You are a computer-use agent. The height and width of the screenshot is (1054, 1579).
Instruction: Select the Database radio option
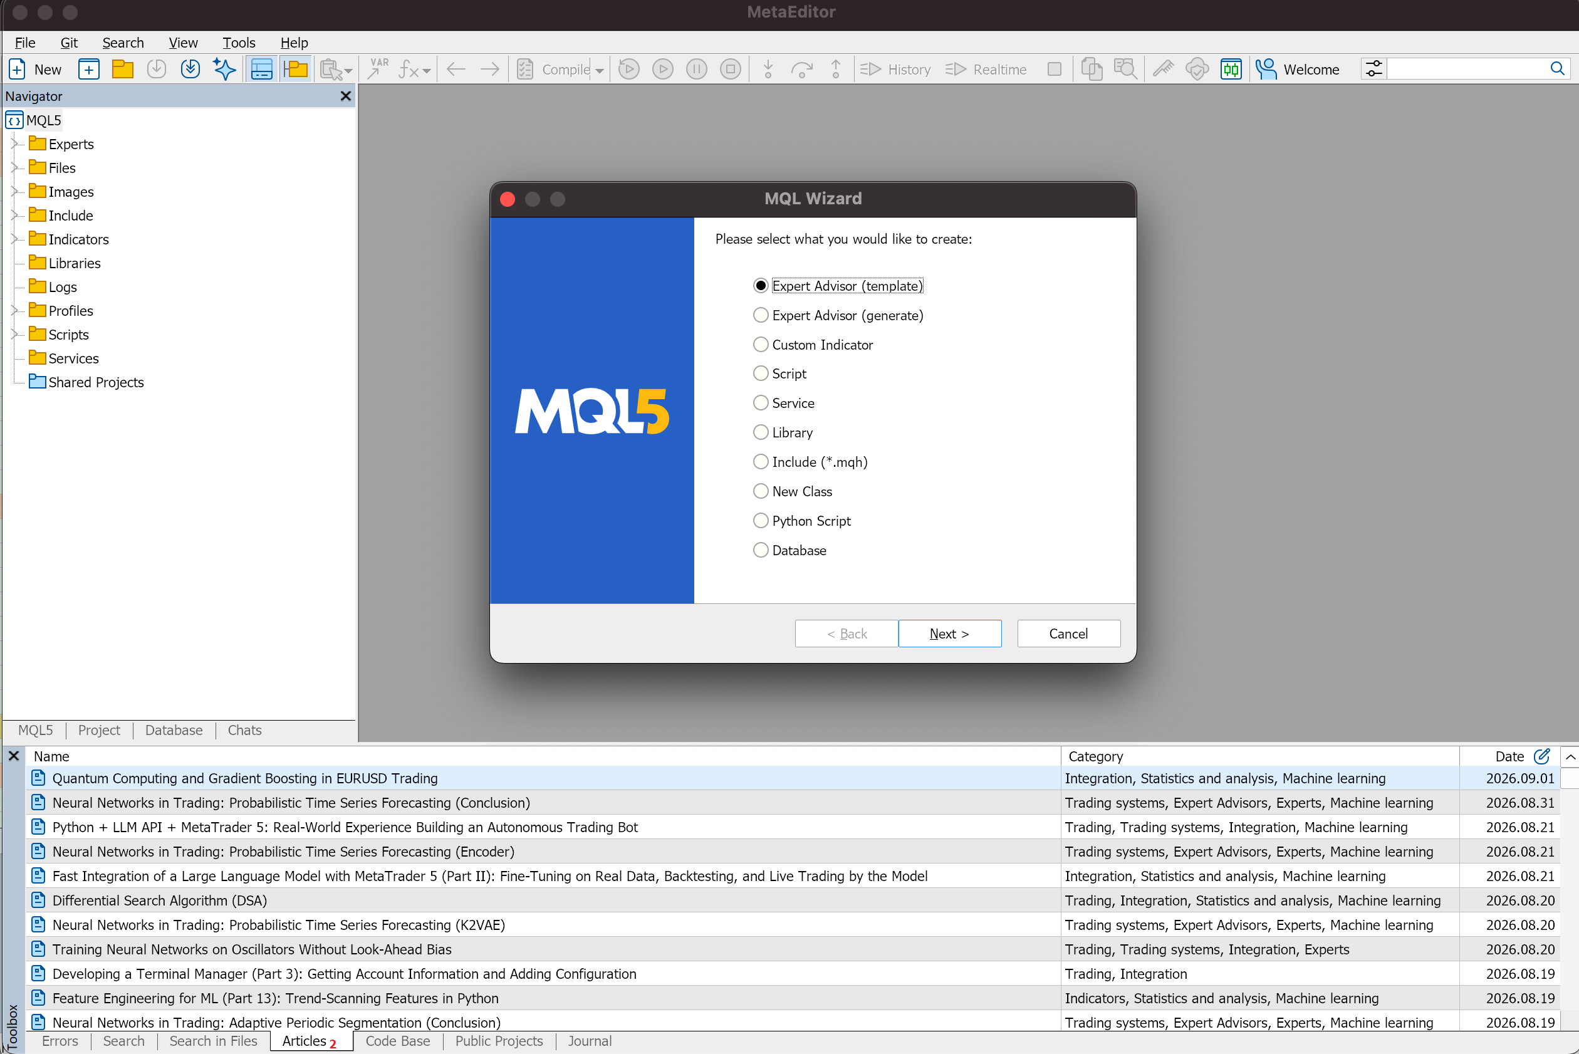[x=760, y=550]
